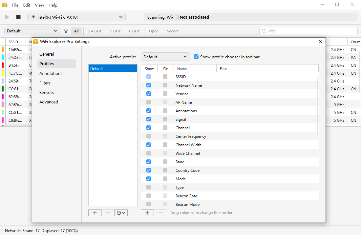This screenshot has height=235, width=361.
Task: Uncheck Show for Network Name column
Action: pos(149,85)
